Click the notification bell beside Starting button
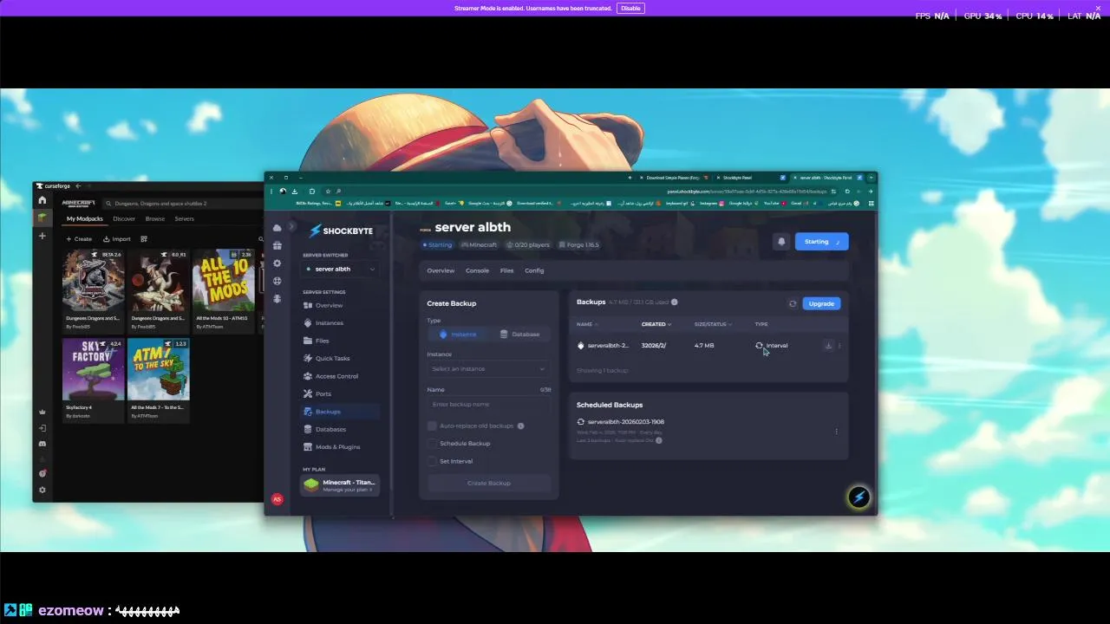Screen dimensions: 1110x624 [781, 242]
